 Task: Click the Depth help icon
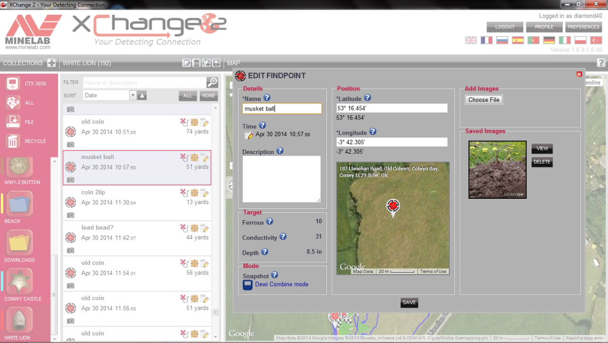[x=265, y=252]
